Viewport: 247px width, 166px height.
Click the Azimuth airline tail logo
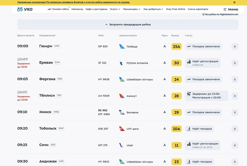pos(122,96)
